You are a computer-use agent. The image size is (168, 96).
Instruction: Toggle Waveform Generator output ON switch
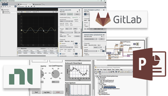click(103, 51)
